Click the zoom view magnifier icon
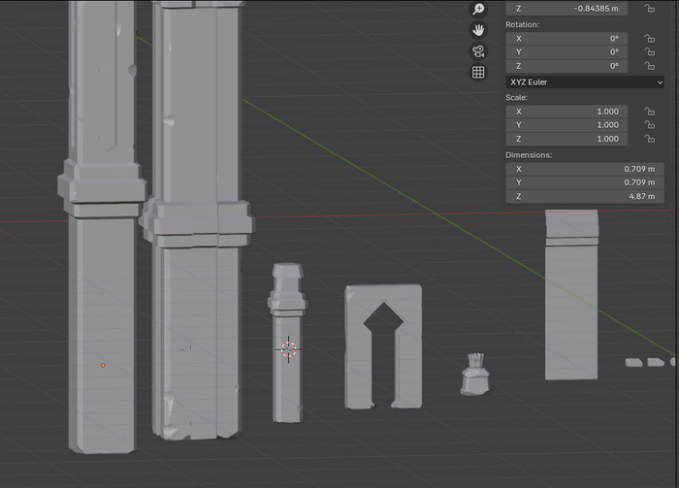The height and width of the screenshot is (488, 679). (x=478, y=9)
